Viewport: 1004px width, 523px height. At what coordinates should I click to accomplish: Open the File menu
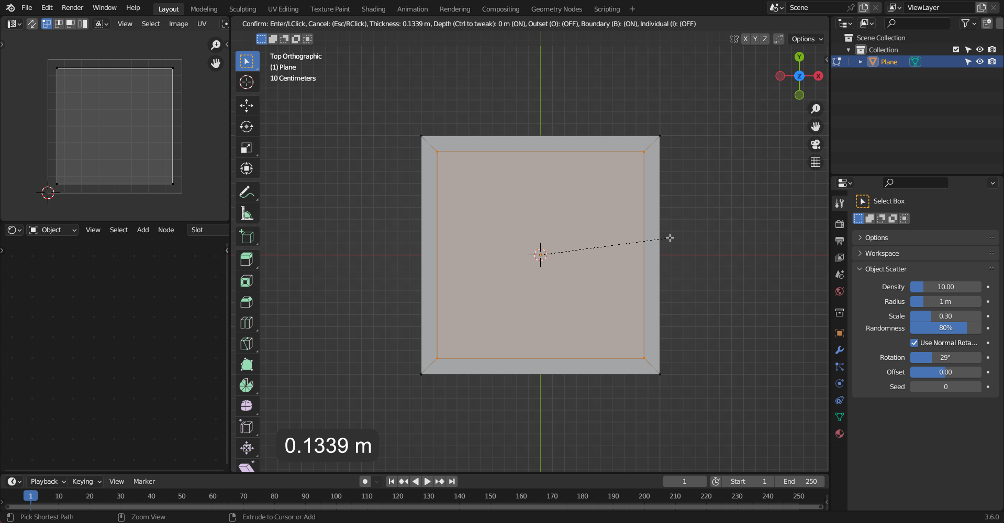coord(27,8)
